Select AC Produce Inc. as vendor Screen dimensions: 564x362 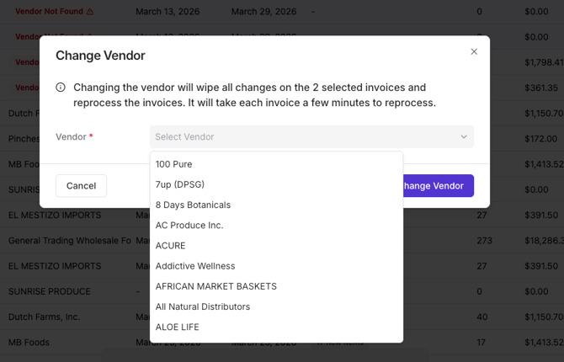(x=189, y=226)
